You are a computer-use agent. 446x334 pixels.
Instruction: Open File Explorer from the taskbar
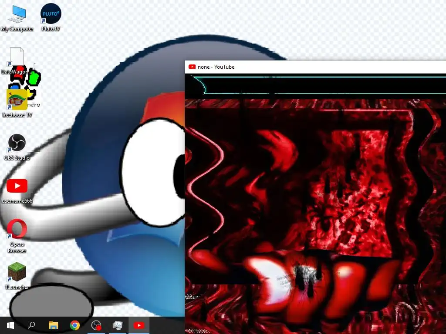(x=53, y=325)
